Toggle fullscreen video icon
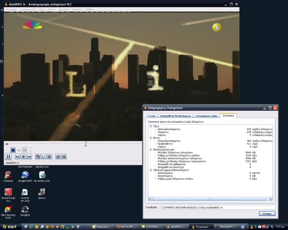288x230 pixels. [38, 156]
